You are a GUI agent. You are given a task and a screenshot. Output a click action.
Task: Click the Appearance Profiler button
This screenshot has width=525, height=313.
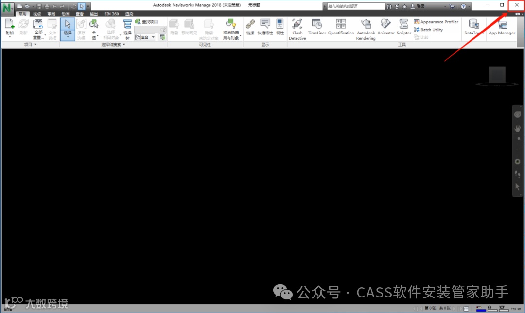click(x=436, y=22)
